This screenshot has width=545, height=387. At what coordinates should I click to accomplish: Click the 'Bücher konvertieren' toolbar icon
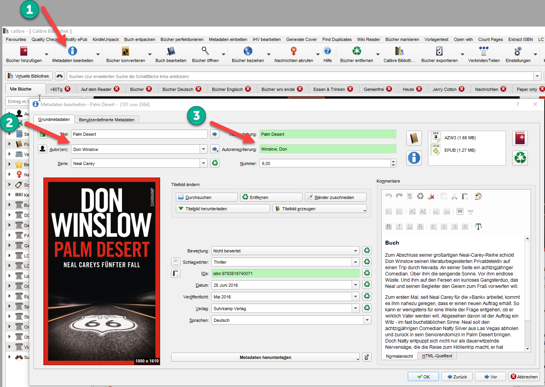coord(126,51)
